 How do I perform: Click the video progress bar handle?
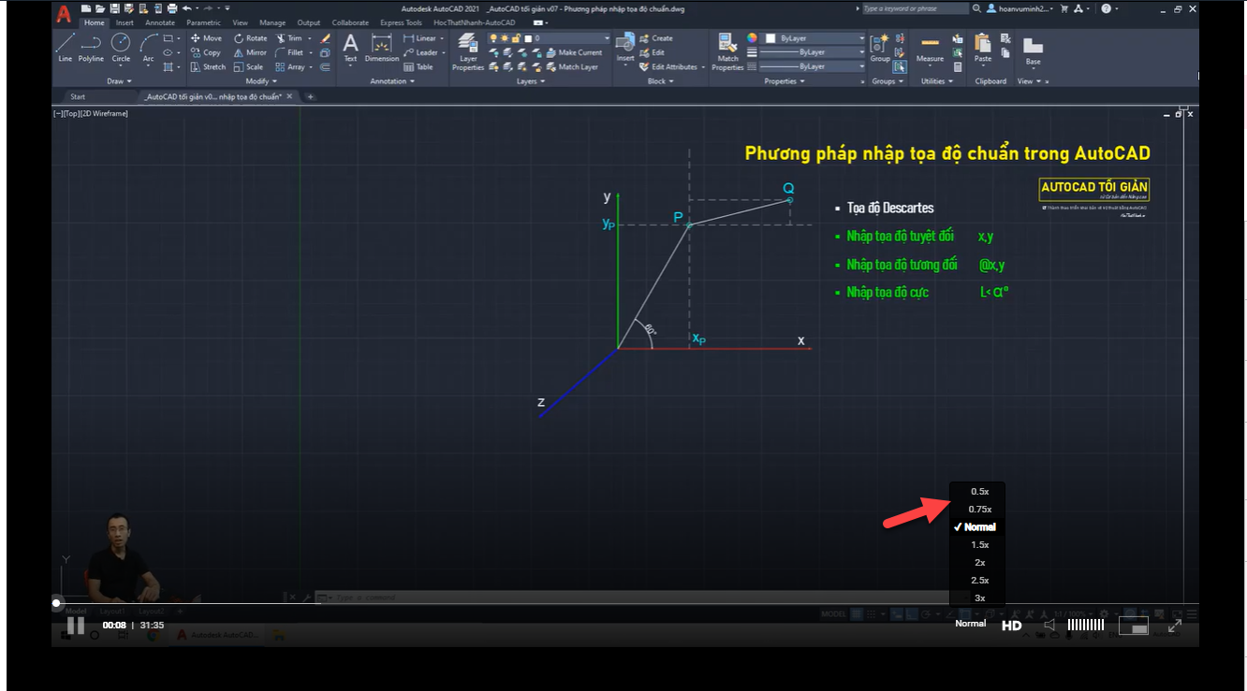click(x=56, y=603)
